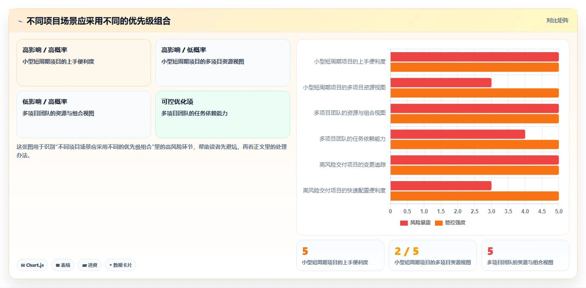This screenshot has width=586, height=288.
Task: Click the 风险暴露 legend label text
Action: (x=420, y=223)
